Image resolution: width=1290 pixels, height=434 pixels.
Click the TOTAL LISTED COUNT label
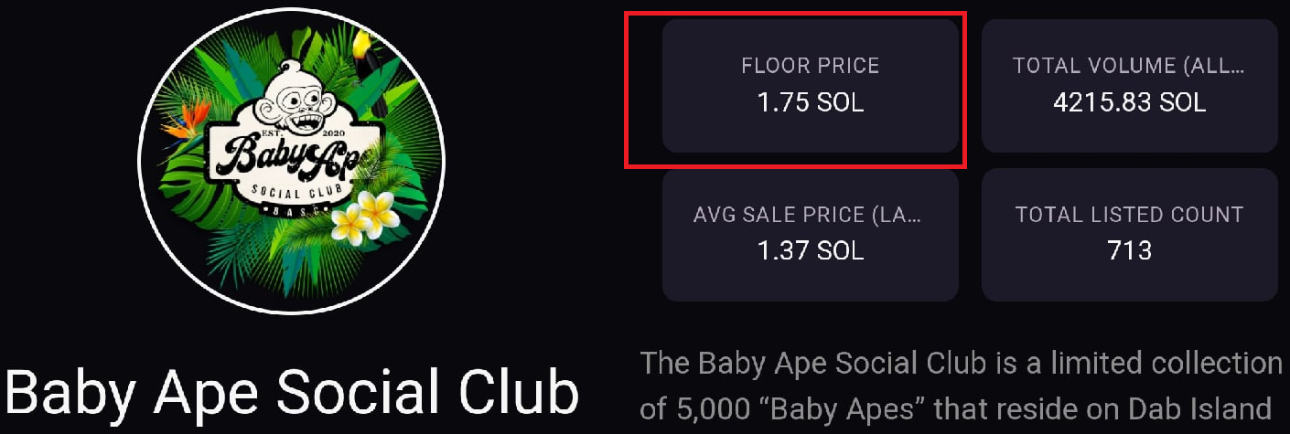pyautogui.click(x=1129, y=215)
